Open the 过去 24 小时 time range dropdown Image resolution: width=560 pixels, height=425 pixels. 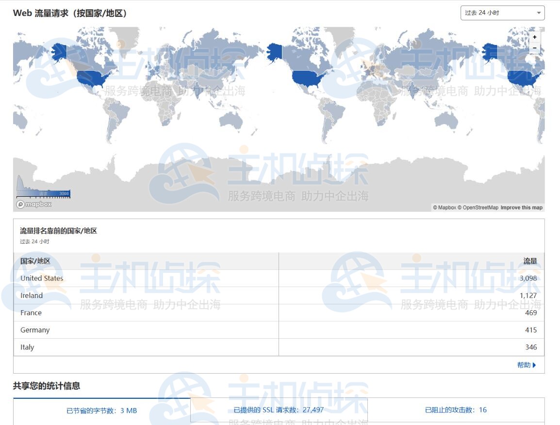pyautogui.click(x=502, y=13)
